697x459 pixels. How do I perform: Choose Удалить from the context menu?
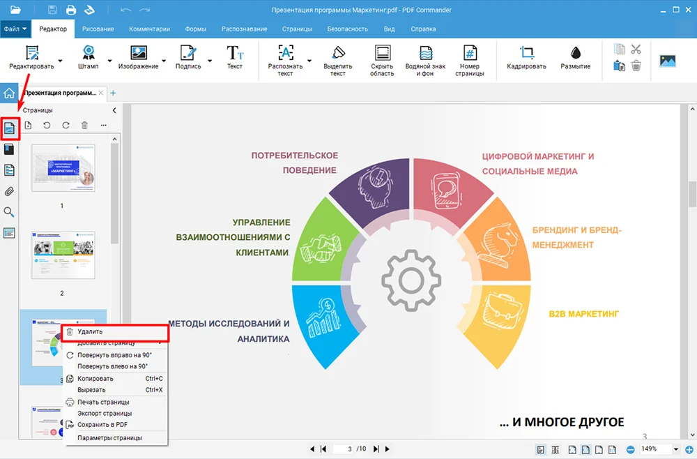91,332
